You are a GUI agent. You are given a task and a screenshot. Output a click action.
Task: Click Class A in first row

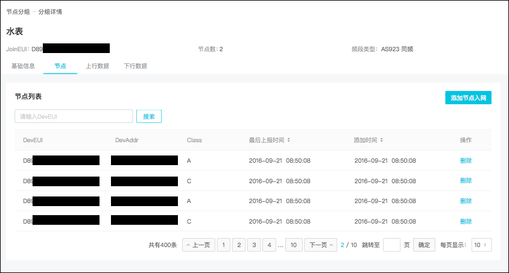(x=189, y=160)
